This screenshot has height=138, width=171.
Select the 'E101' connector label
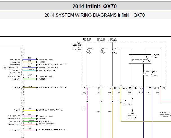pyautogui.click(x=164, y=88)
